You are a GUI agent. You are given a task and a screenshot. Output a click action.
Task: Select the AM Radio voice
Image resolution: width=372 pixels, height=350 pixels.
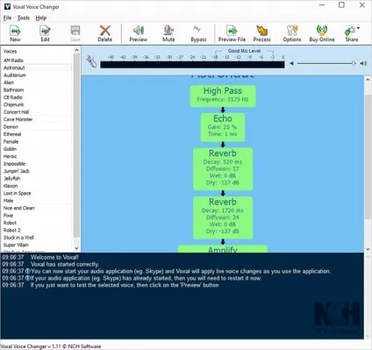pos(36,61)
